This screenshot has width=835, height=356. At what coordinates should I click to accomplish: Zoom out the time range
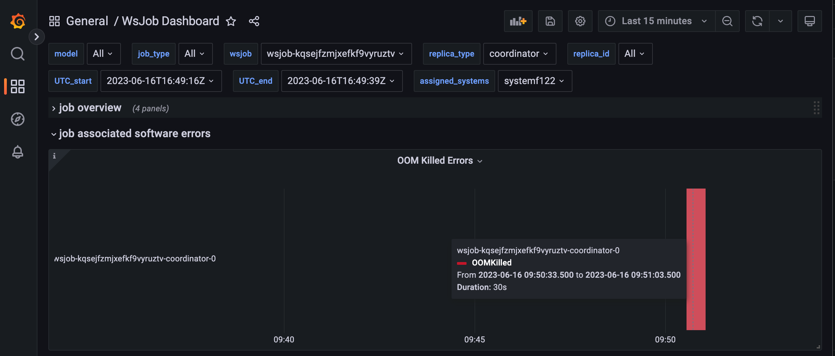coord(727,21)
